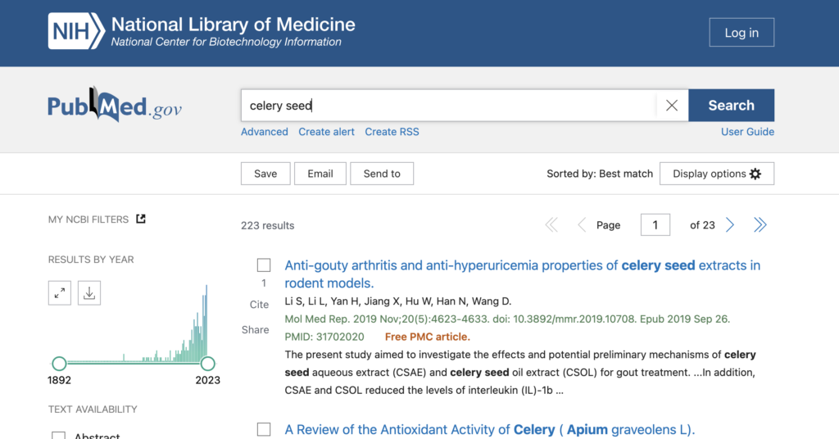Expand the results by year chart
This screenshot has width=839, height=439.
tap(59, 293)
